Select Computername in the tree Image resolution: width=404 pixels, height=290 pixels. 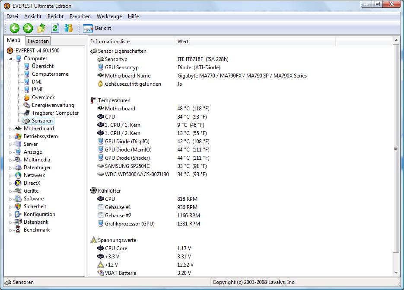click(x=50, y=74)
